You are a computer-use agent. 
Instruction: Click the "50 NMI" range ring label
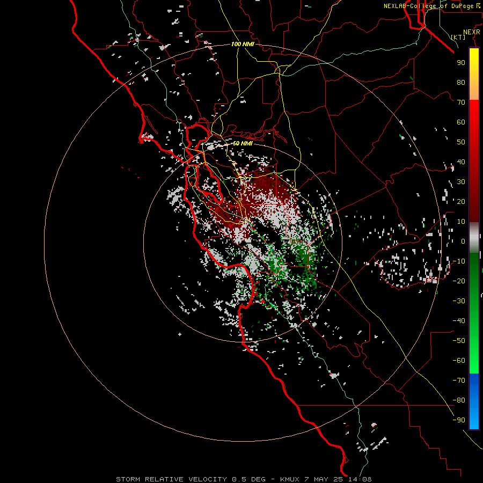click(x=243, y=143)
